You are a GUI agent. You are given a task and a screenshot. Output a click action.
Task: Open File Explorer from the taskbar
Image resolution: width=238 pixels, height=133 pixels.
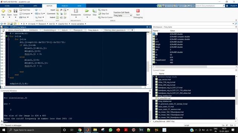(x=95, y=130)
